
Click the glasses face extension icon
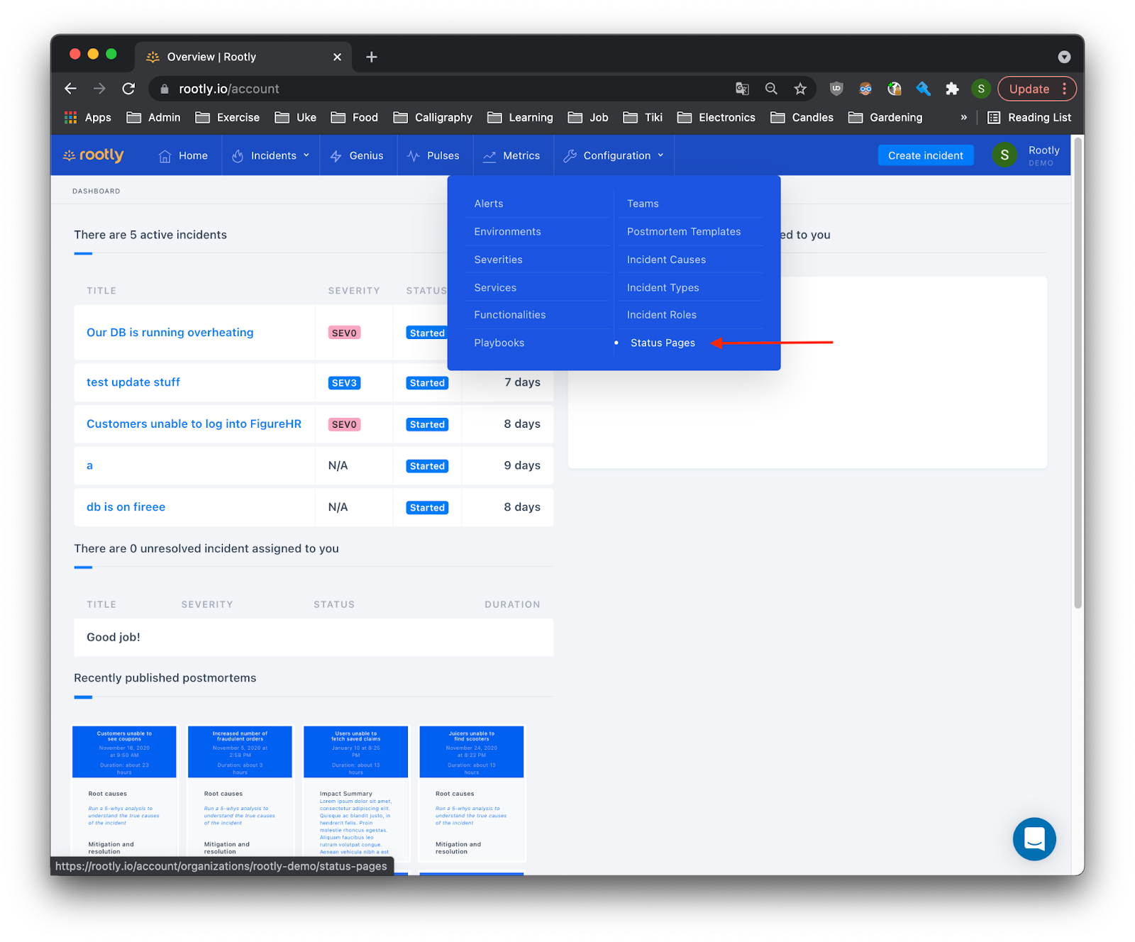(865, 89)
